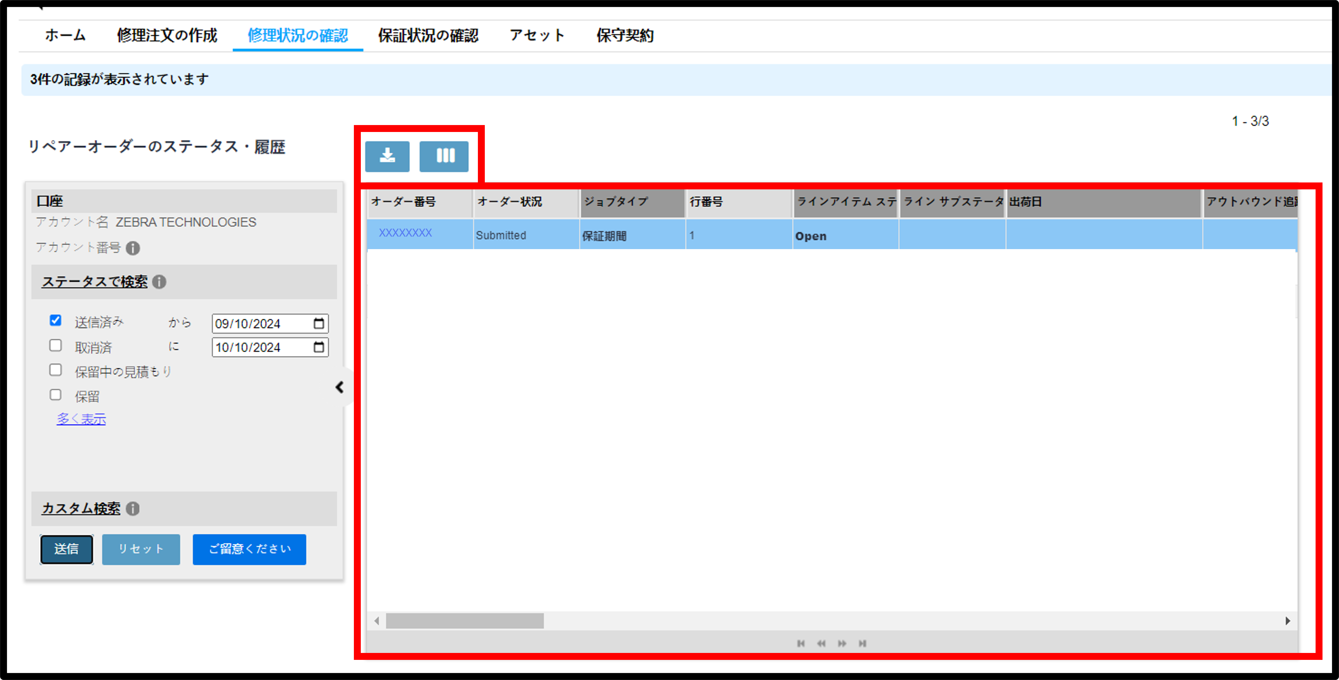Open calendar picker for 09/10/2024 date
The width and height of the screenshot is (1339, 680).
pos(319,323)
